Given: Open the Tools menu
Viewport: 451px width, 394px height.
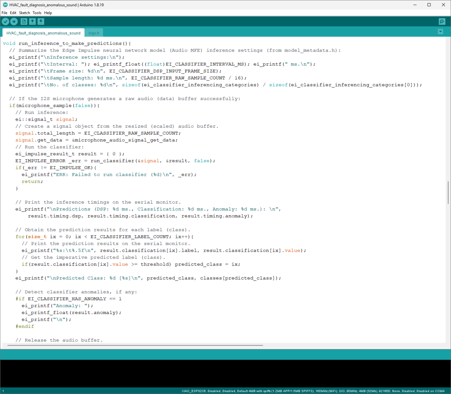Looking at the screenshot, I should [37, 13].
